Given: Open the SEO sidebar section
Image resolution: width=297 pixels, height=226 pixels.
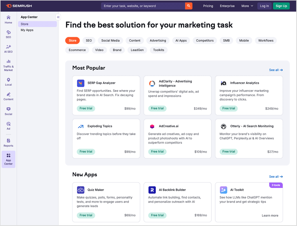Looking at the screenshot, I should coord(8,34).
